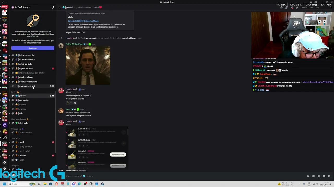Click Ferr's username in chat
Viewport: 334px width, 187px height.
68,109
